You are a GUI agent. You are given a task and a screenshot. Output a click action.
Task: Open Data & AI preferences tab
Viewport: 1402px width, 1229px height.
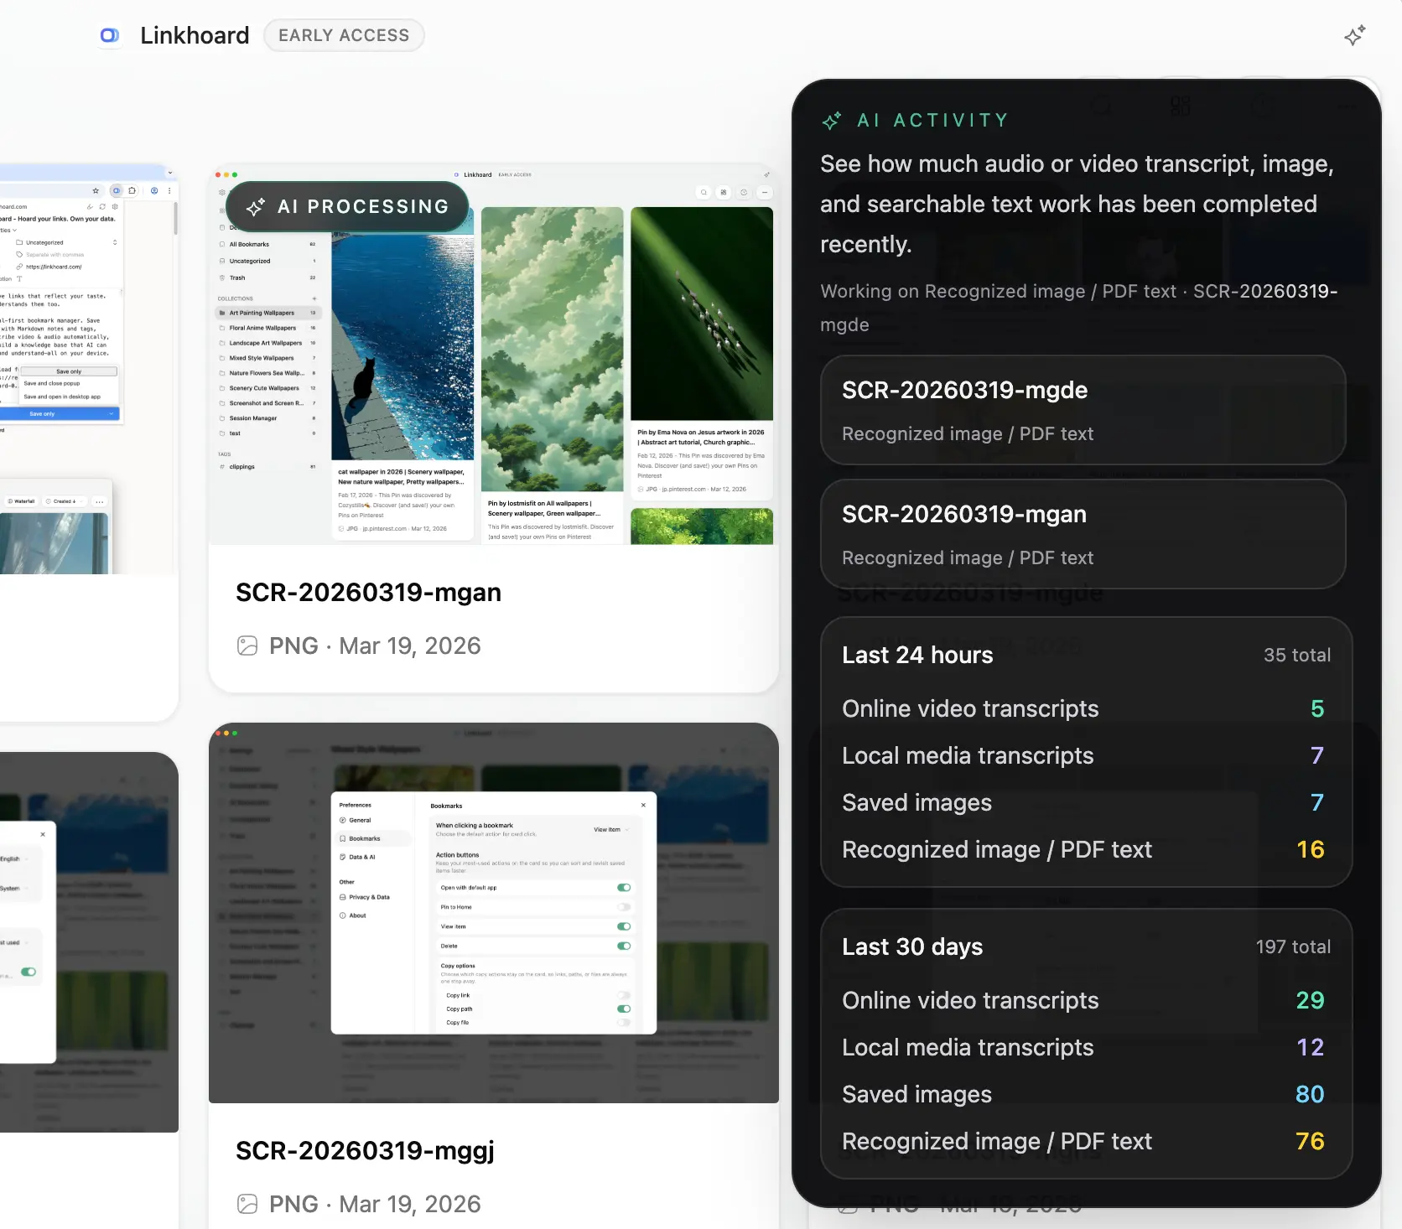point(361,857)
